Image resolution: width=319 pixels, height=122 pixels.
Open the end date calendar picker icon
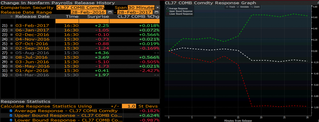click(157, 12)
